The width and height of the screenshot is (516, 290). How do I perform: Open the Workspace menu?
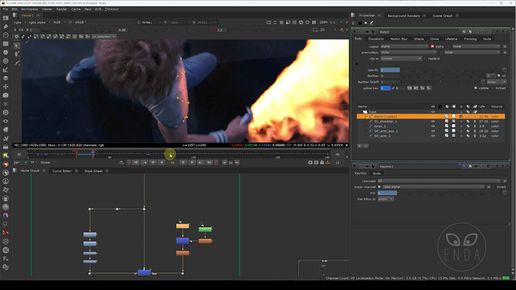pos(29,9)
